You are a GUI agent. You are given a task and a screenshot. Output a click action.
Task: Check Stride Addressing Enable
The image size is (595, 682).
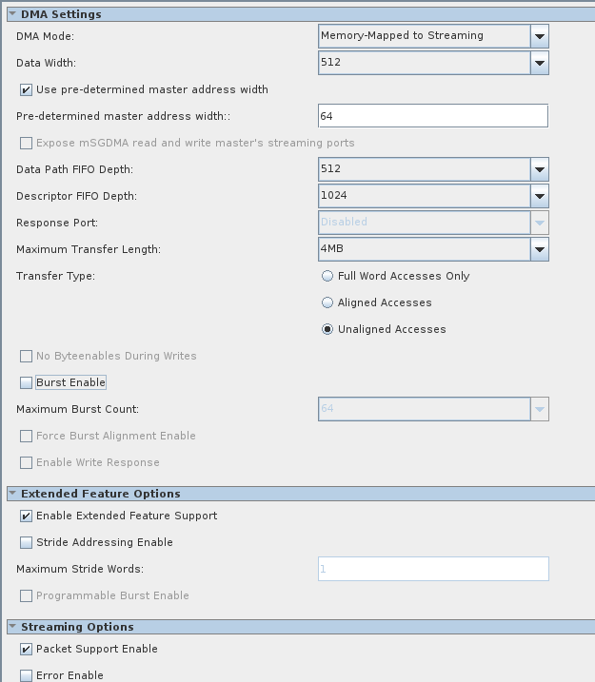click(27, 542)
